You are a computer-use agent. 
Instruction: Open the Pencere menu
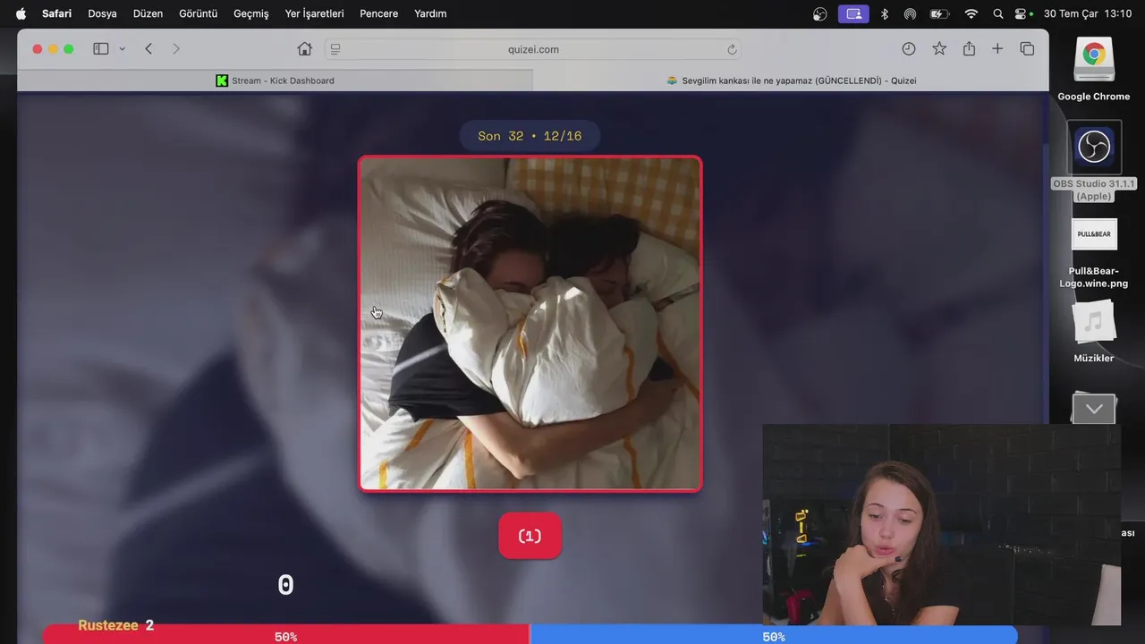pyautogui.click(x=378, y=13)
